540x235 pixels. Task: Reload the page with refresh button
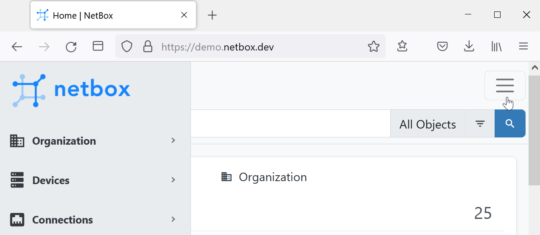click(71, 47)
